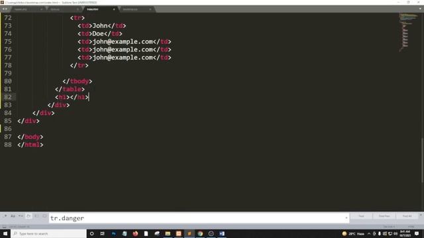This screenshot has width=424, height=238.
Task: Click closing body tag on line 87
Action: (x=30, y=137)
